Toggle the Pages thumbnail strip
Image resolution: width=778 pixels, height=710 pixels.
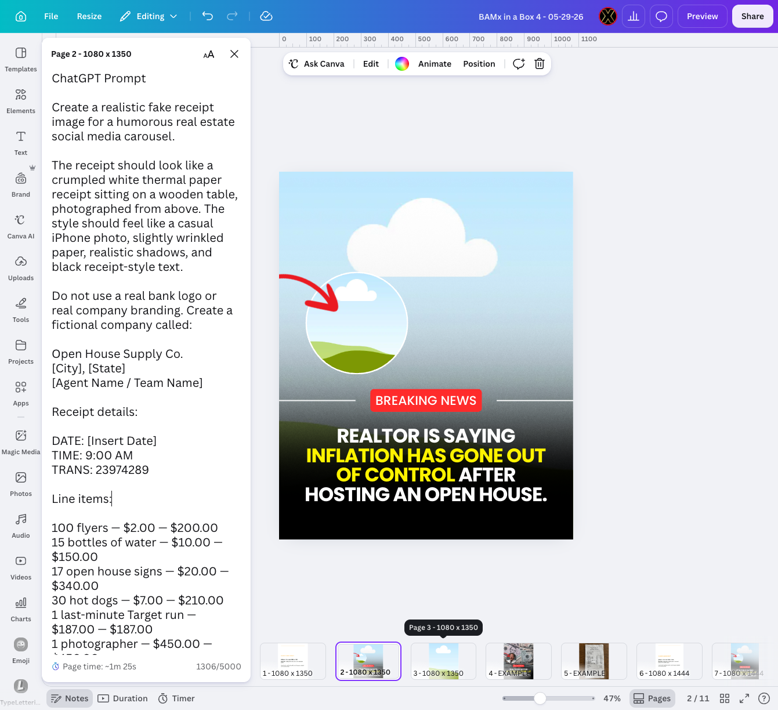(652, 698)
